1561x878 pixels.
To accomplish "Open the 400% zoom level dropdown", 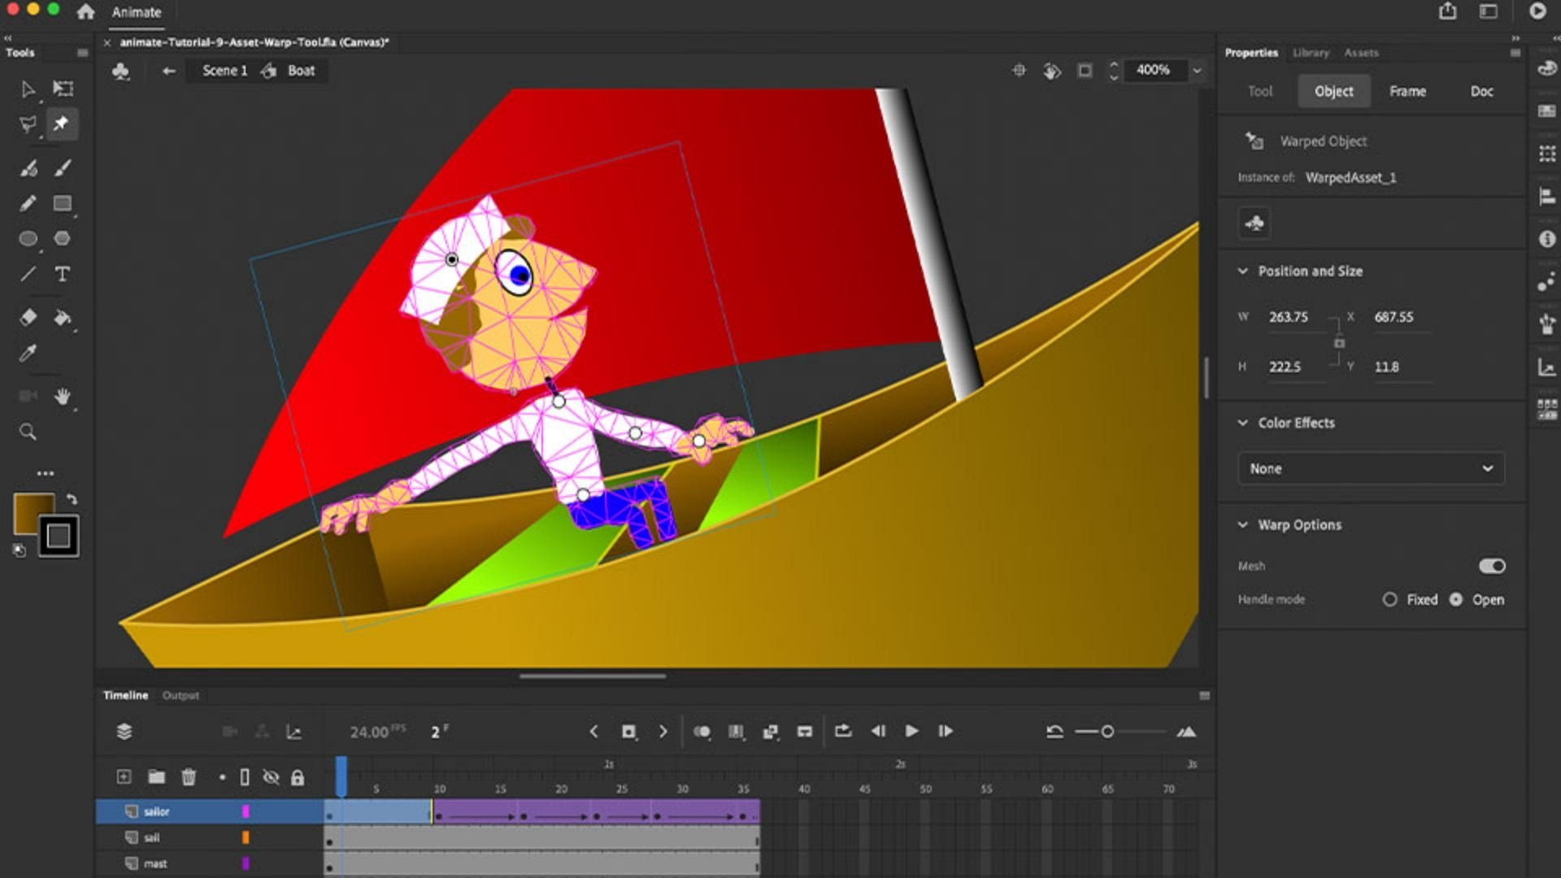I will [1197, 71].
